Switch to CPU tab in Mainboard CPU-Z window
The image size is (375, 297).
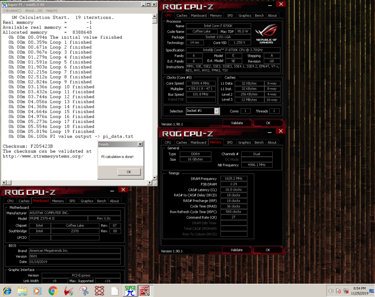coord(10,201)
